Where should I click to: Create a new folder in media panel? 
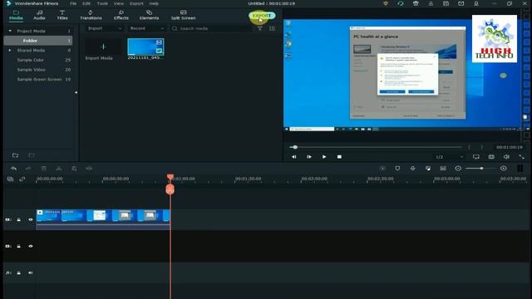15,155
